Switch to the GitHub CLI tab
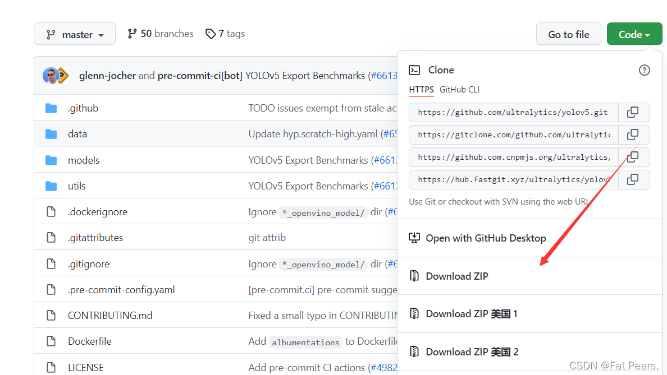This screenshot has height=375, width=667. [459, 90]
